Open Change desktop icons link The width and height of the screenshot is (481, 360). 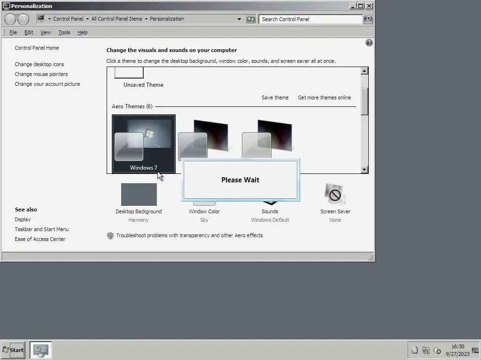point(39,64)
